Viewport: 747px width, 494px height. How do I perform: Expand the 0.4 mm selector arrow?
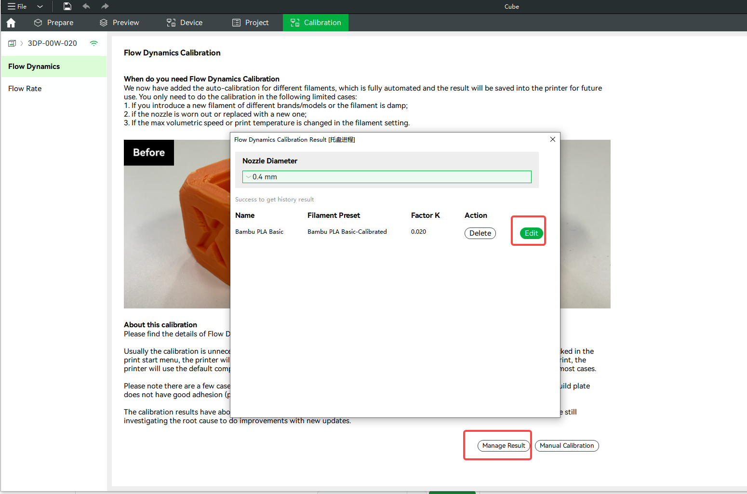click(x=248, y=176)
